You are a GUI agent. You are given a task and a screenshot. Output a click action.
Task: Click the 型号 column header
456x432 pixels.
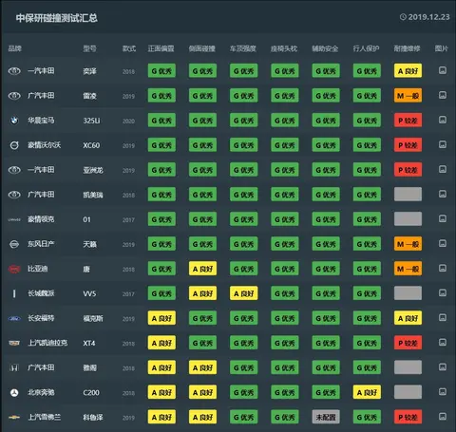[89, 48]
